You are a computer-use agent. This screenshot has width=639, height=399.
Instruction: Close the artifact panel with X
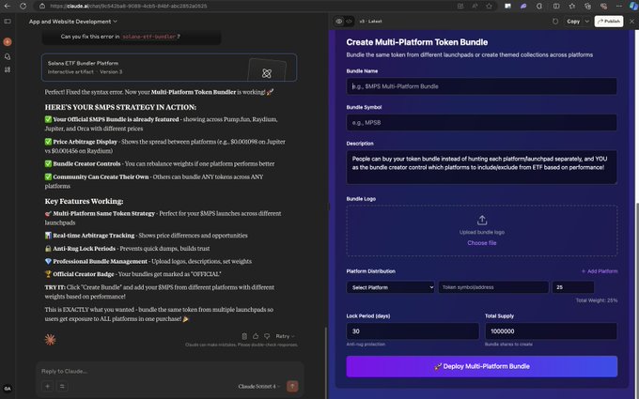tap(632, 22)
